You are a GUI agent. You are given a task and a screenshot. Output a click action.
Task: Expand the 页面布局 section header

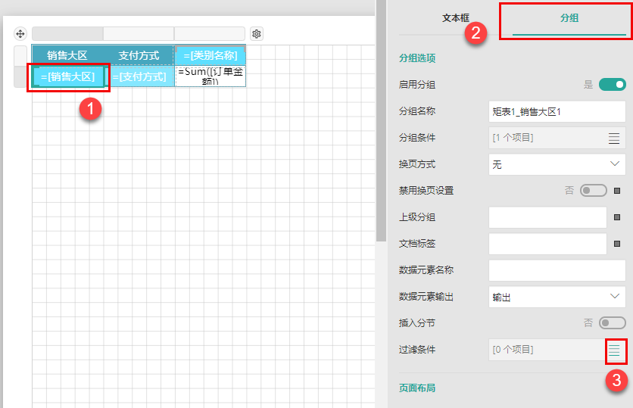[417, 388]
